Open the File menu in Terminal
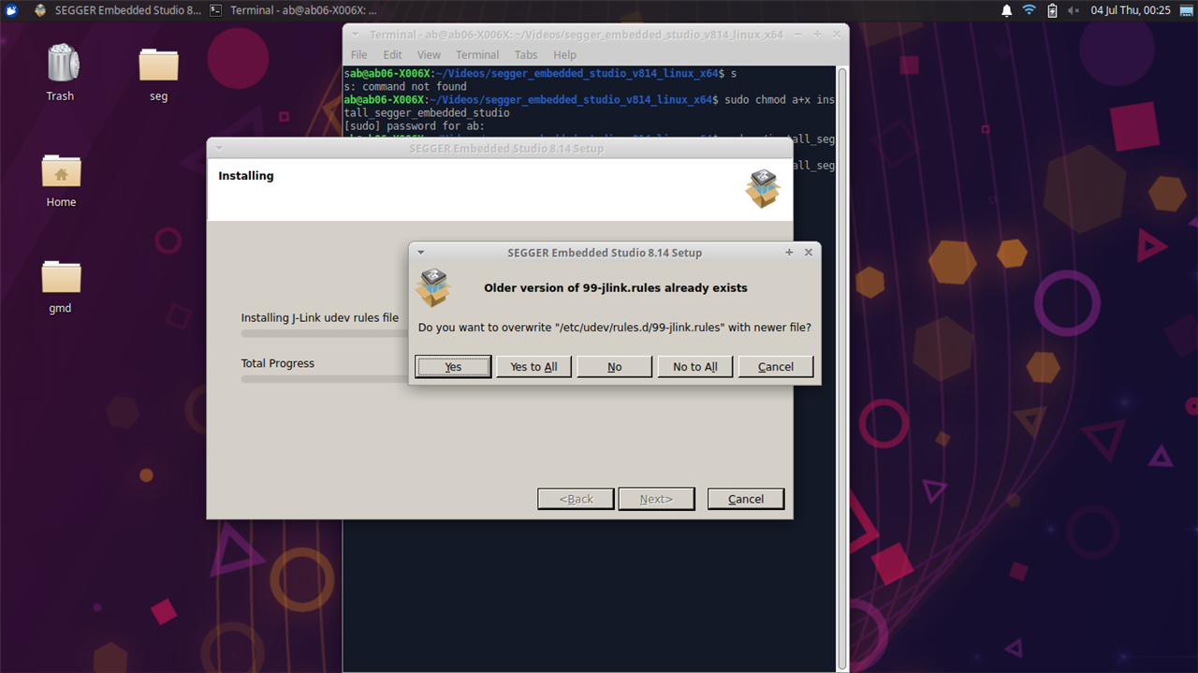This screenshot has width=1198, height=673. tap(358, 55)
